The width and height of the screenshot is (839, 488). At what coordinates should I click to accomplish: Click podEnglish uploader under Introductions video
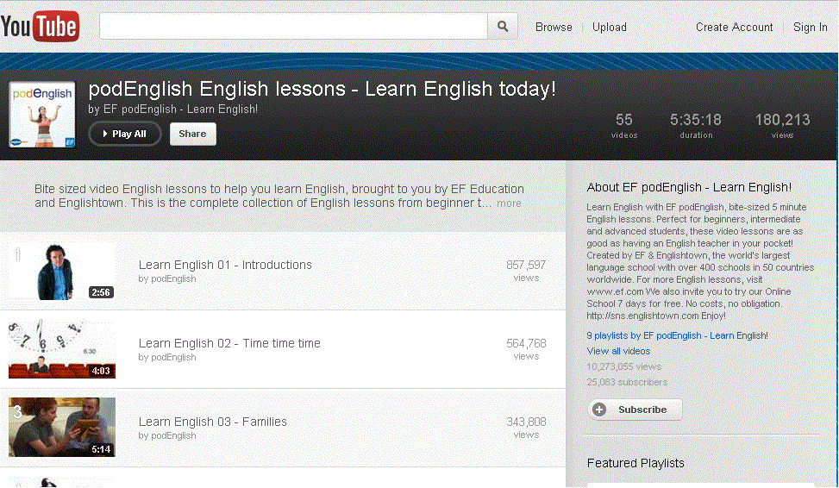(x=173, y=278)
